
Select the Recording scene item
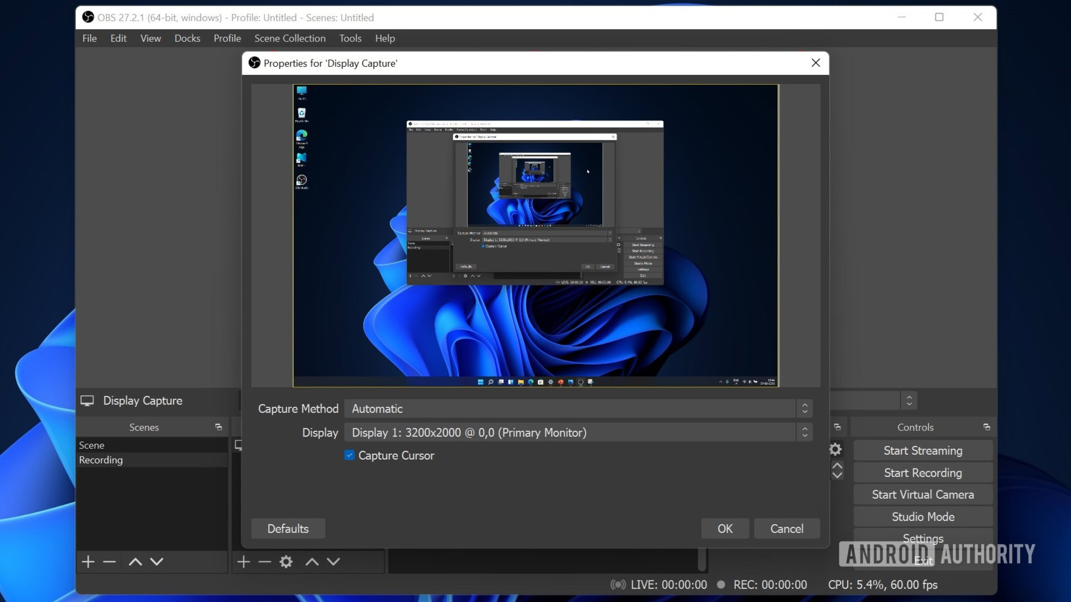pyautogui.click(x=100, y=459)
